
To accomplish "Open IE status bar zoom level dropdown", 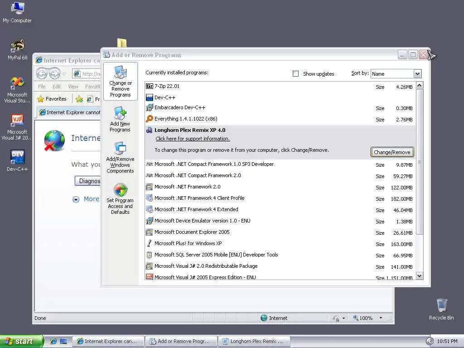I will pos(381,318).
